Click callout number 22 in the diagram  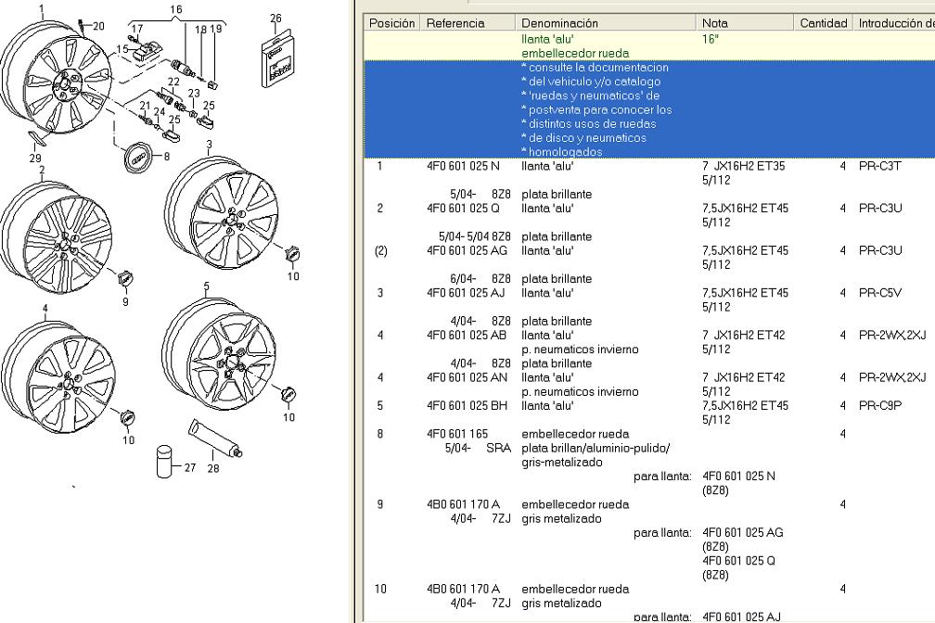tap(173, 82)
